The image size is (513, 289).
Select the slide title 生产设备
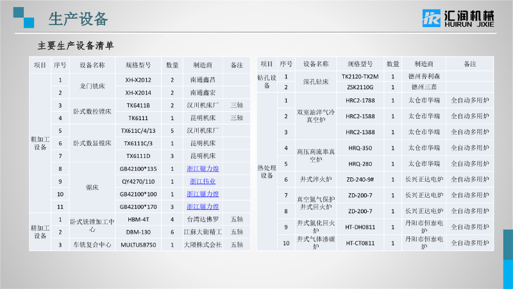[x=78, y=19]
